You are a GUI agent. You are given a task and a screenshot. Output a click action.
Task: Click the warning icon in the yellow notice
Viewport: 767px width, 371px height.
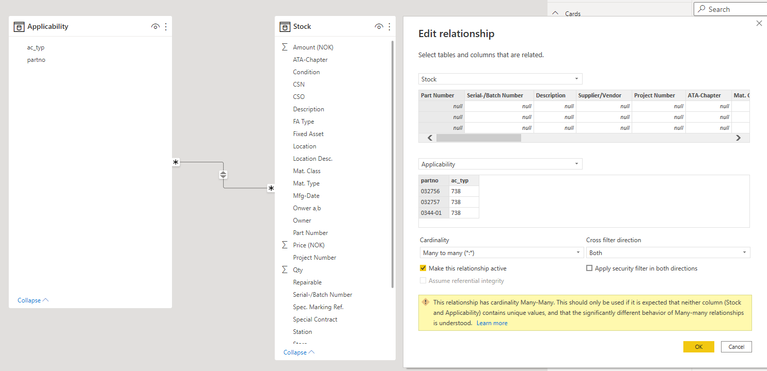click(x=426, y=302)
